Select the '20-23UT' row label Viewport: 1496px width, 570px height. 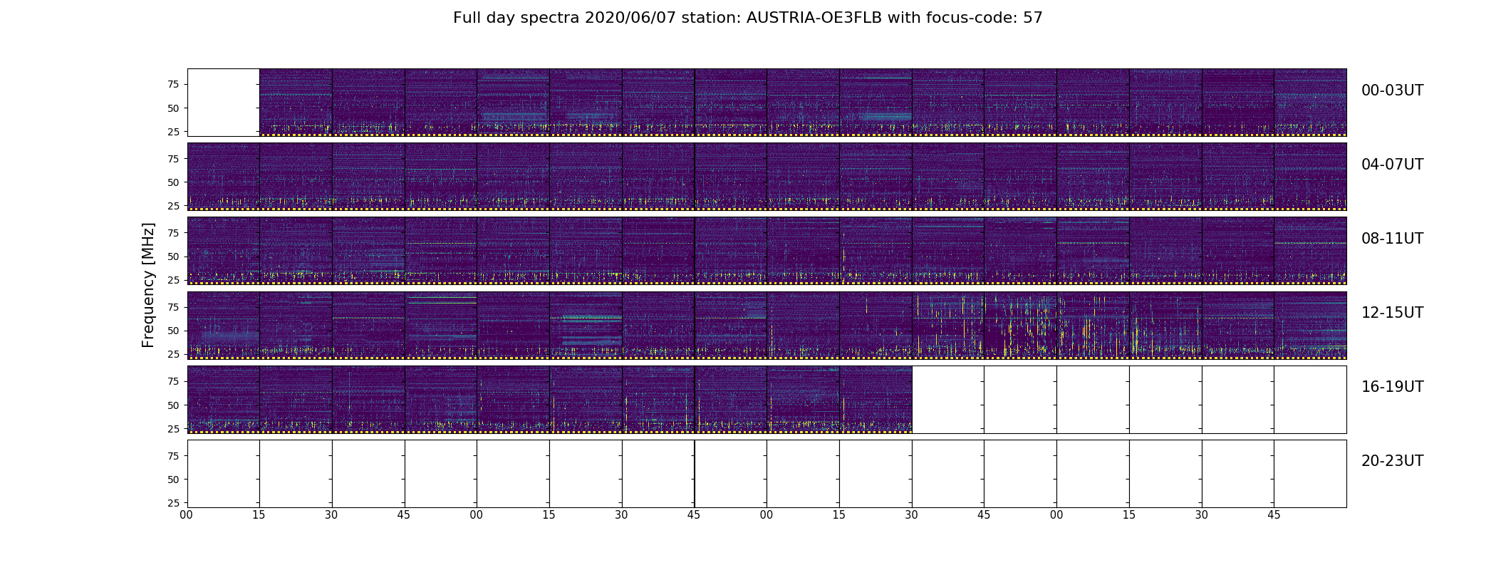tap(1392, 461)
